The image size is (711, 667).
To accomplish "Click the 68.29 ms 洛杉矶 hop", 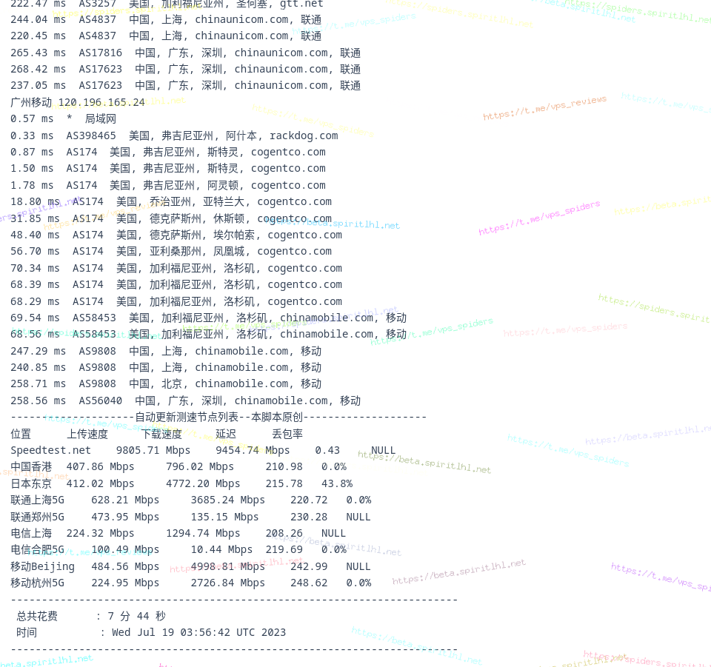I will click(x=176, y=302).
